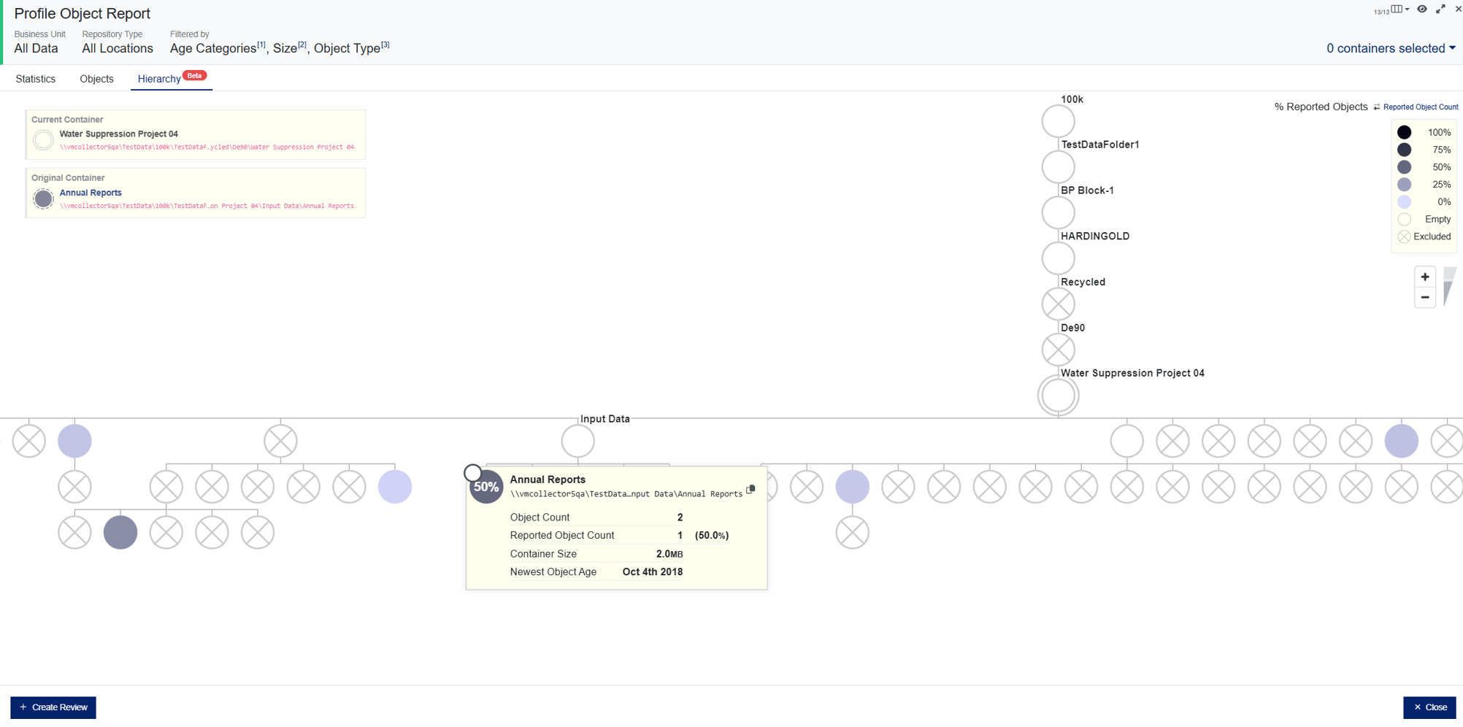The height and width of the screenshot is (727, 1463).
Task: Click the Reported Object Count sort icon
Action: click(1377, 107)
